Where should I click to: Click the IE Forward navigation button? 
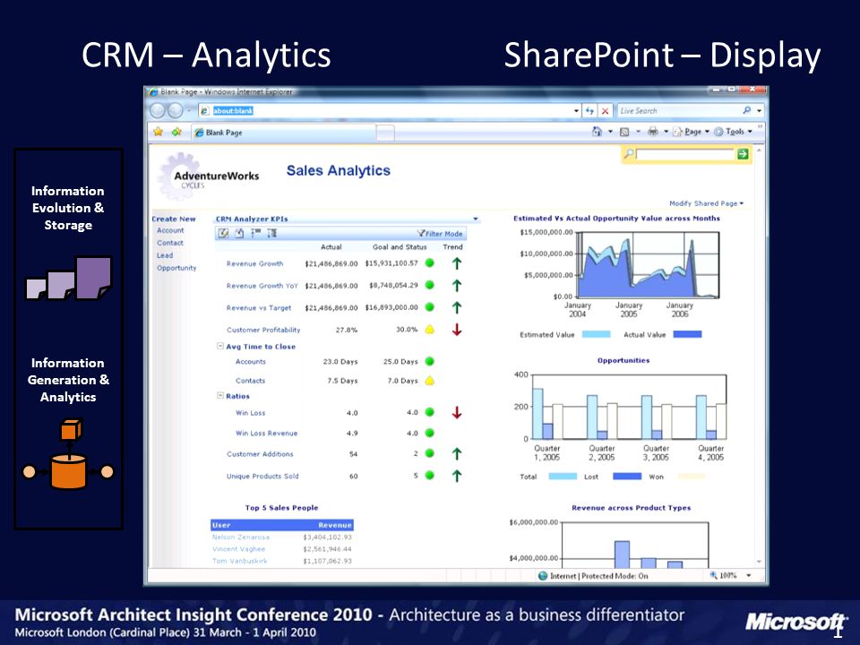(175, 111)
